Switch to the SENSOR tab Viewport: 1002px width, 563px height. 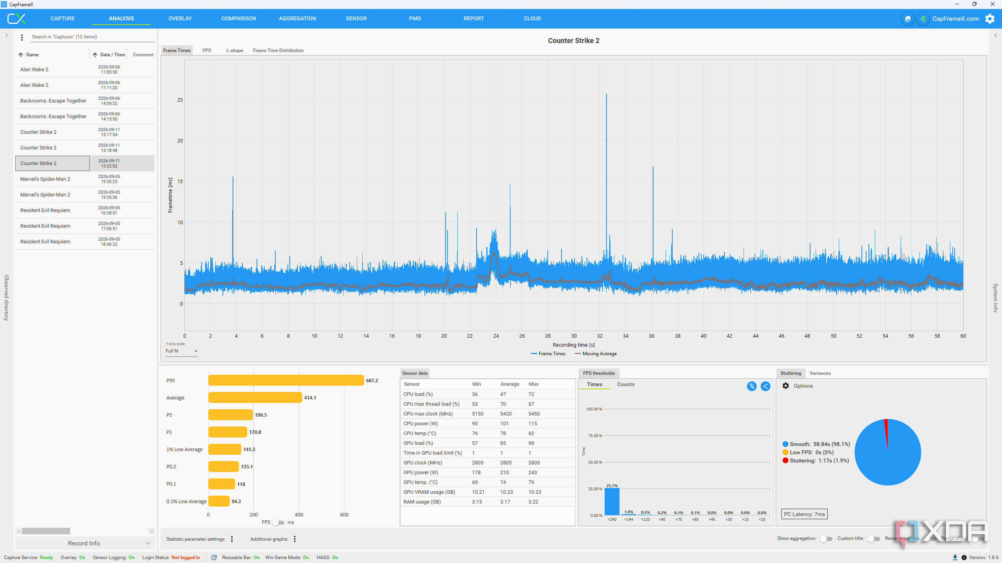tap(356, 18)
